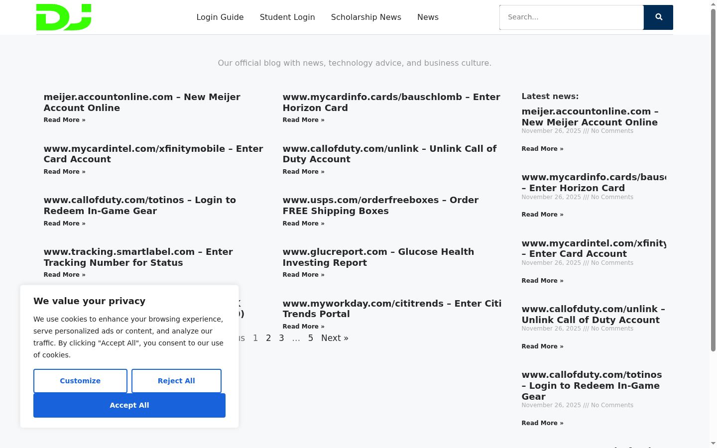Read More under main-list Login to Redeem In-Game Gear
The width and height of the screenshot is (717, 448).
pyautogui.click(x=65, y=224)
